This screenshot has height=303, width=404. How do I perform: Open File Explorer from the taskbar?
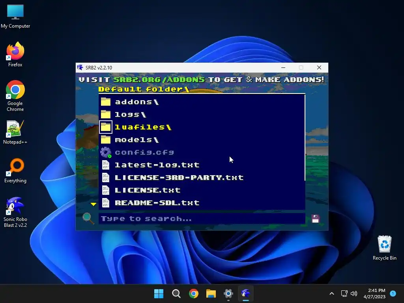pos(211,294)
